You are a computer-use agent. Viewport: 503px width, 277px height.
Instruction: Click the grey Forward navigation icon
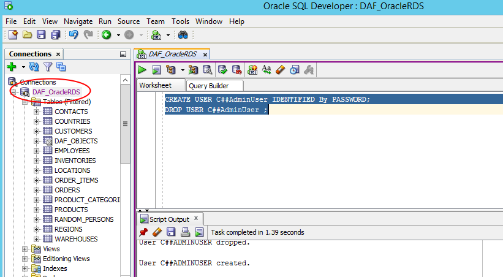[129, 35]
